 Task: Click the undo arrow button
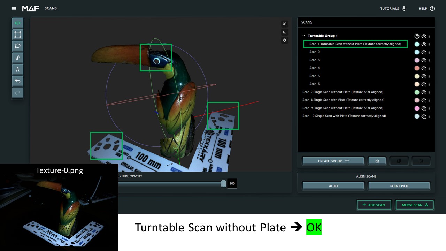click(x=18, y=81)
